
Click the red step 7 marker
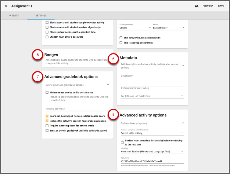[x=37, y=77]
